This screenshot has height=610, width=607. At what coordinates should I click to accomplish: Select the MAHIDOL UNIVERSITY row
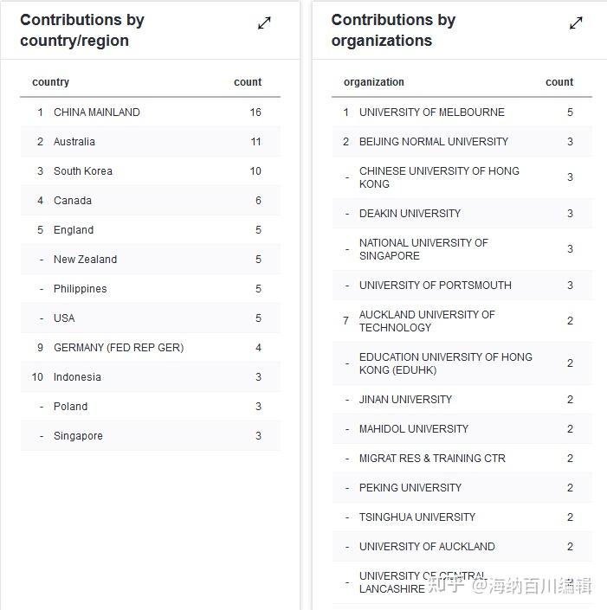(x=413, y=429)
